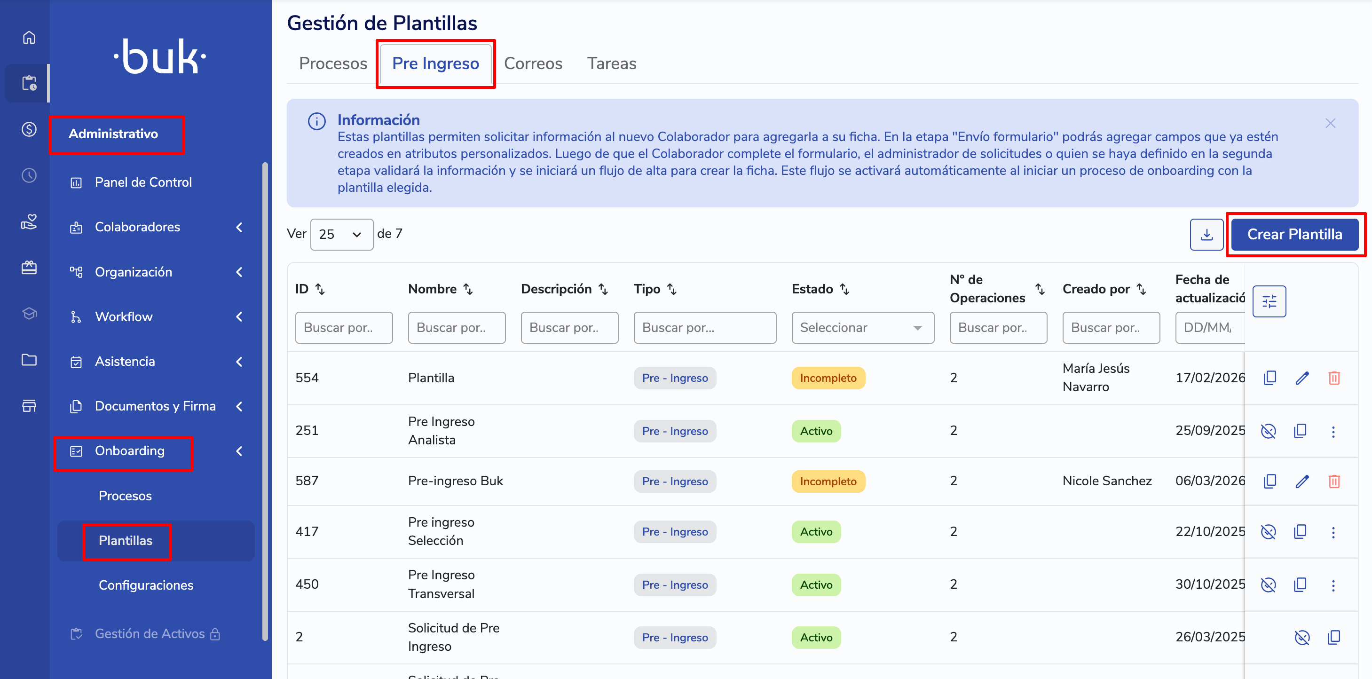The width and height of the screenshot is (1372, 679).
Task: Open the rows-per-page 25 dropdown
Action: 341,234
